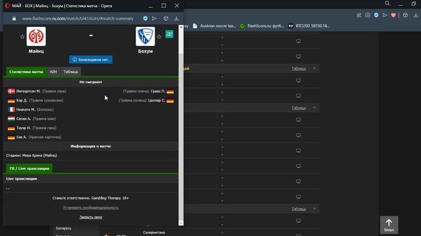421x236 pixels.
Task: Click Бохум player Цоллер С.
Action: (x=157, y=100)
